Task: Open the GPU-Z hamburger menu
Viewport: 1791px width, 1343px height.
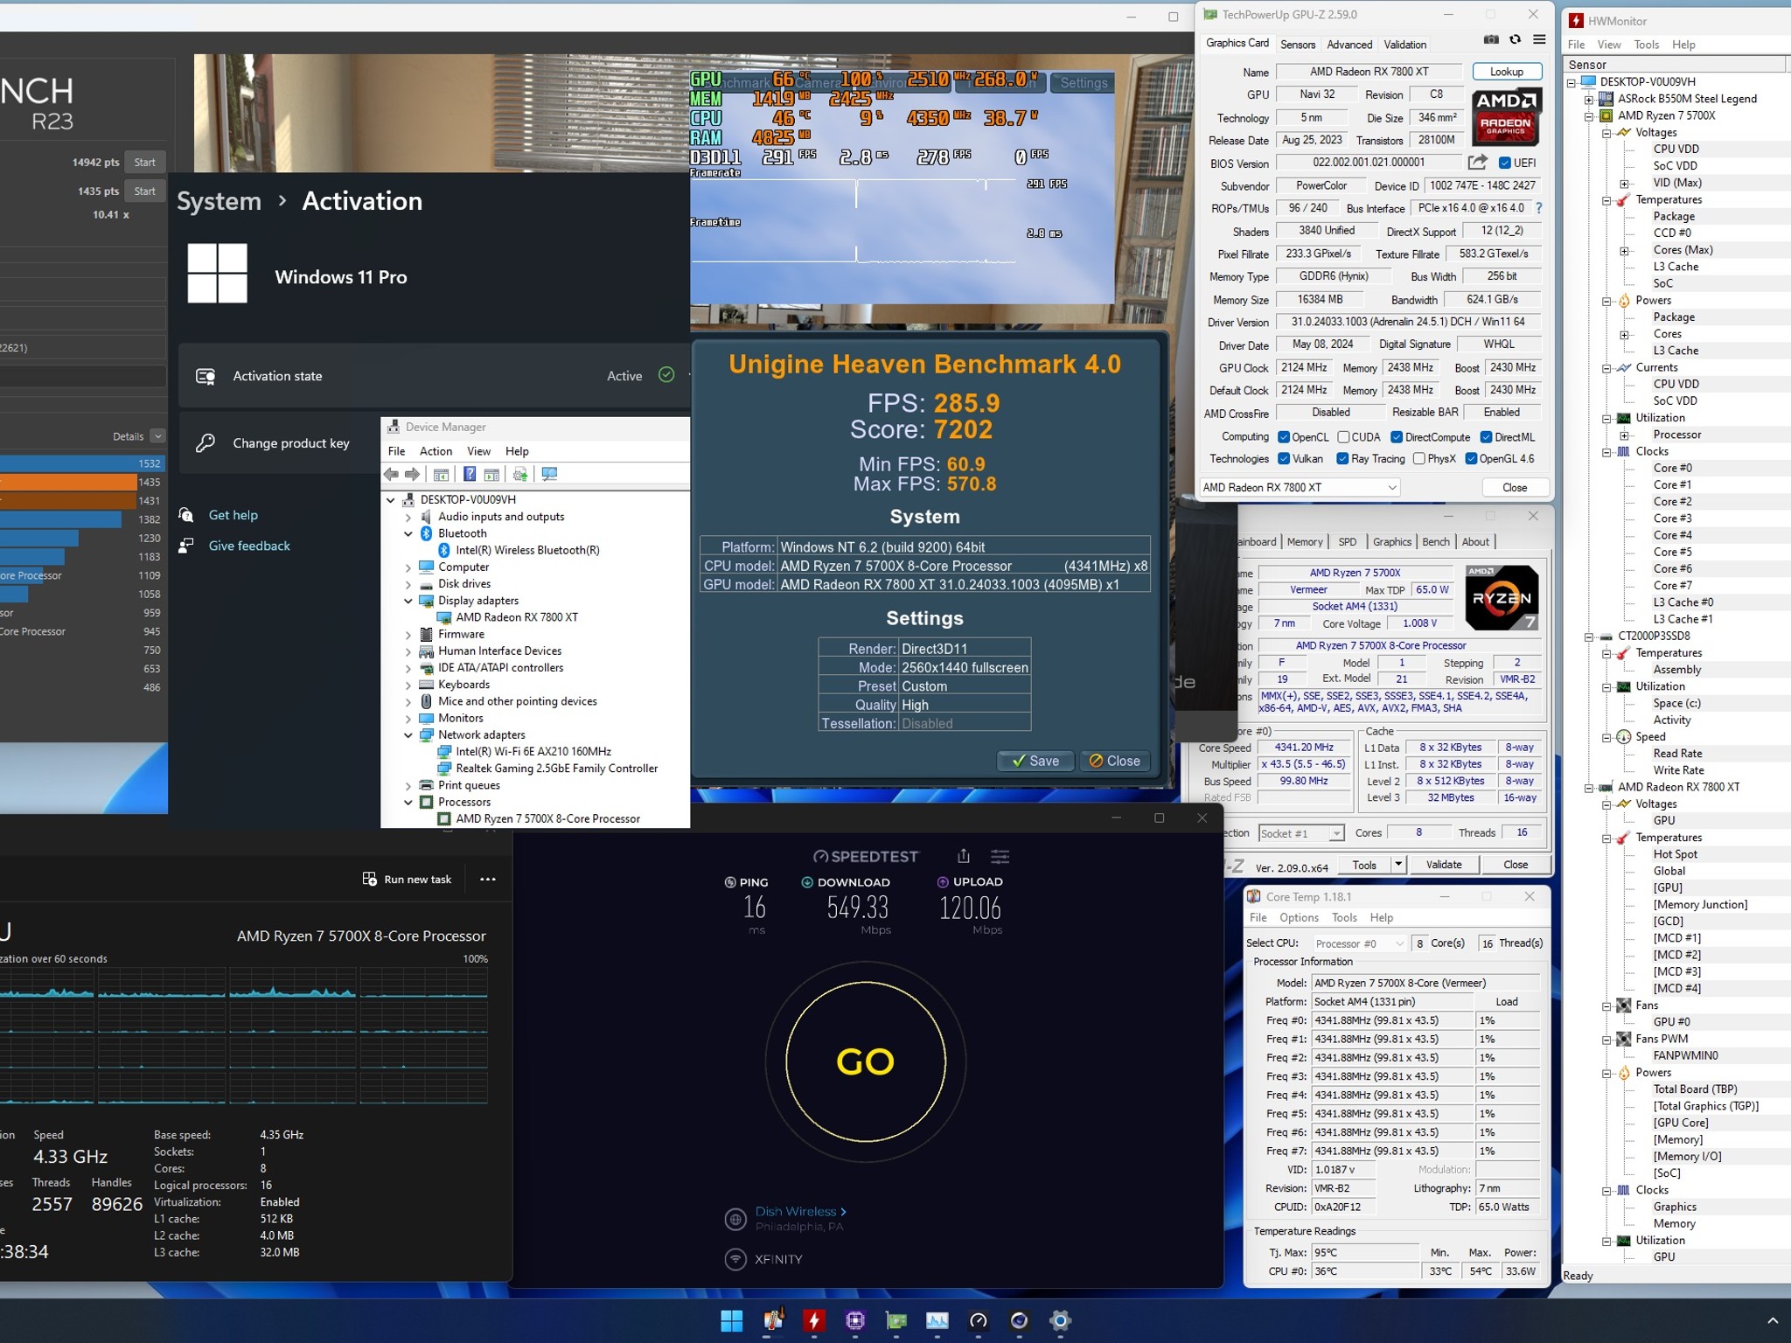Action: (1539, 39)
